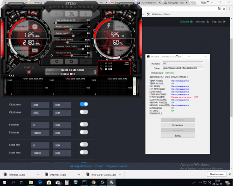Open Afterburner settings gear button

point(57,61)
